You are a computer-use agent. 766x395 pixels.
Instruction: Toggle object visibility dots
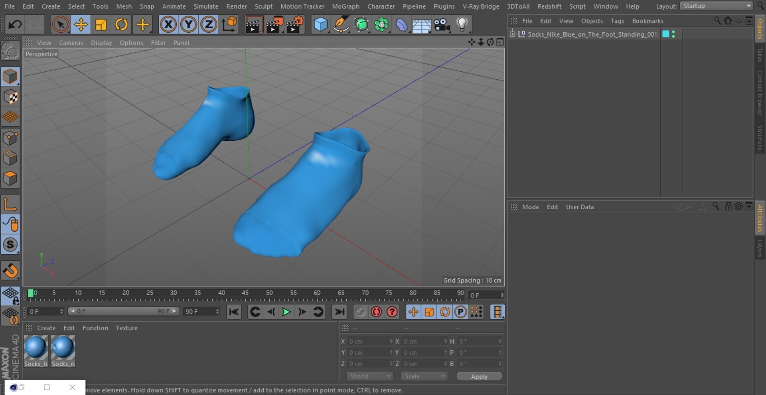pos(673,34)
